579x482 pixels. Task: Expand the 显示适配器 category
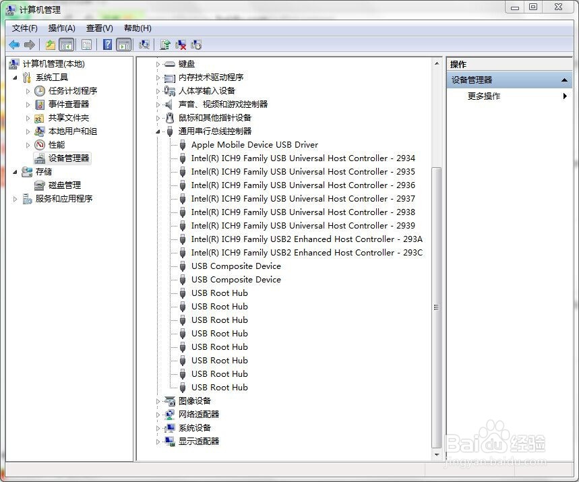coord(159,441)
